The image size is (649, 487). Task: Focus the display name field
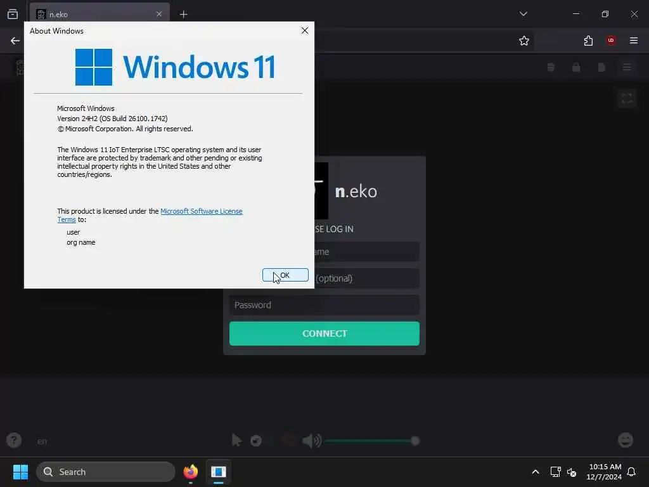pos(367,252)
